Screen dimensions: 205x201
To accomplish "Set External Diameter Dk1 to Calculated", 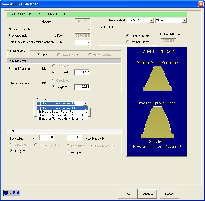I will point(61,66).
